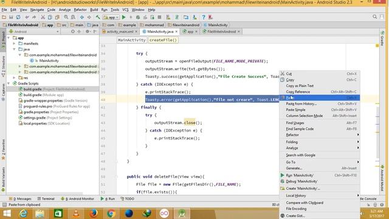
Task: Click createFile() breadcrumb in editor
Action: pos(163,40)
